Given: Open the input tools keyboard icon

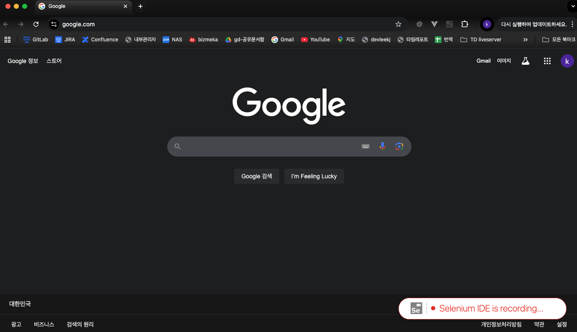Looking at the screenshot, I should click(365, 146).
